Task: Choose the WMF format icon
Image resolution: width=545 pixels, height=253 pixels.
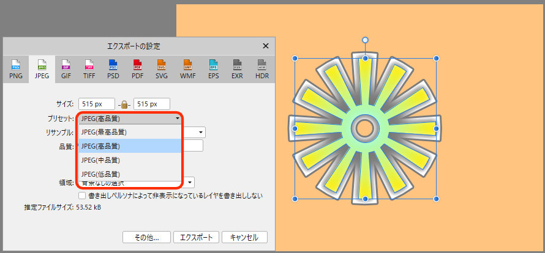Action: pyautogui.click(x=187, y=68)
